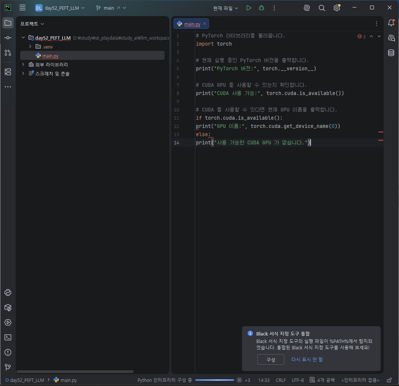The width and height of the screenshot is (399, 386).
Task: Open the Database tool window
Action: tap(391, 53)
